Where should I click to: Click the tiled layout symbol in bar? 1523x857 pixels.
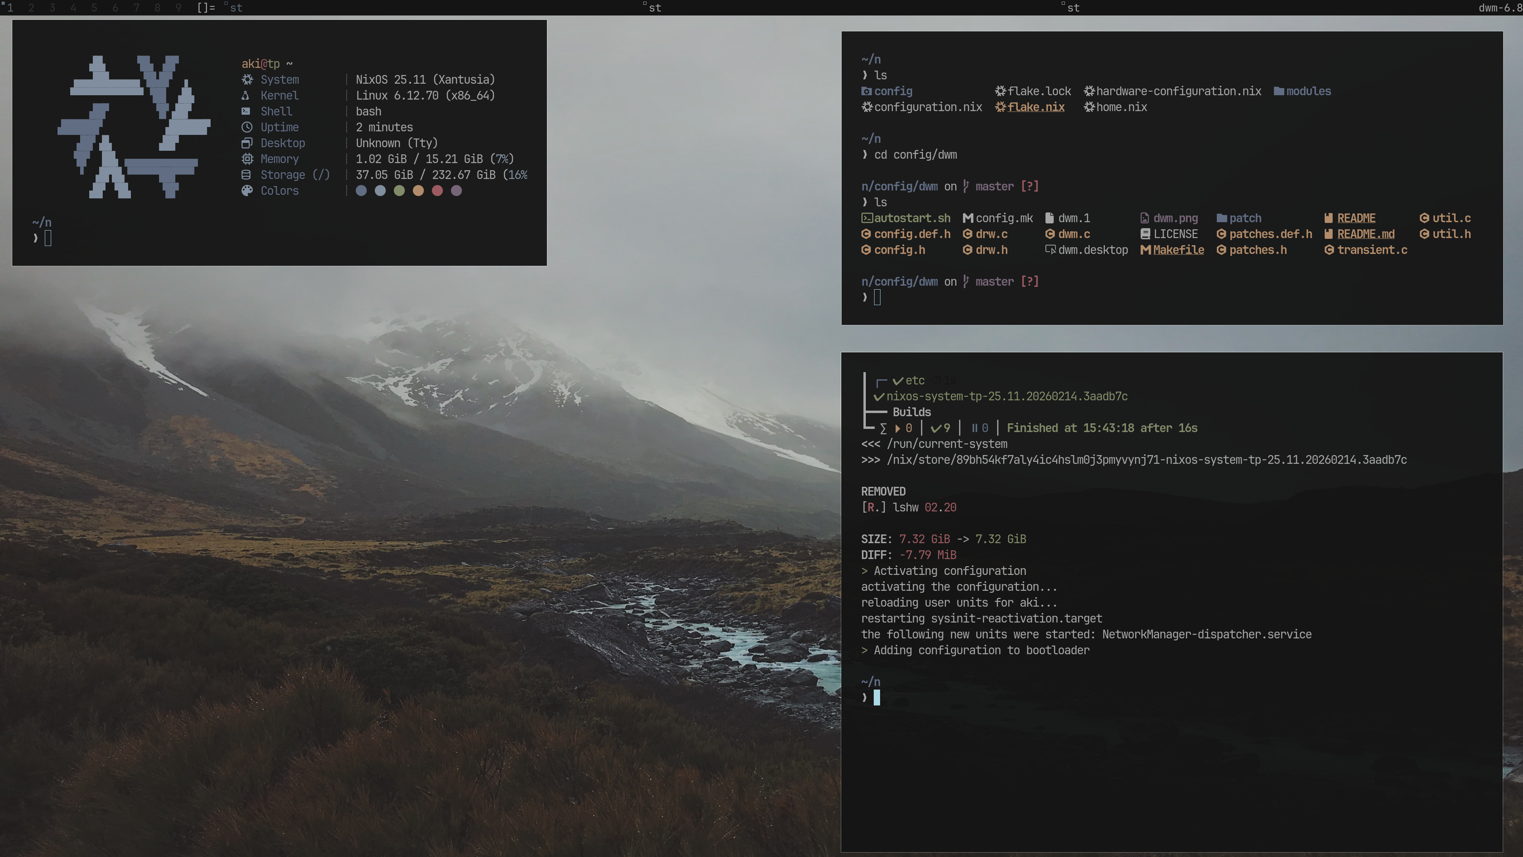click(x=206, y=8)
